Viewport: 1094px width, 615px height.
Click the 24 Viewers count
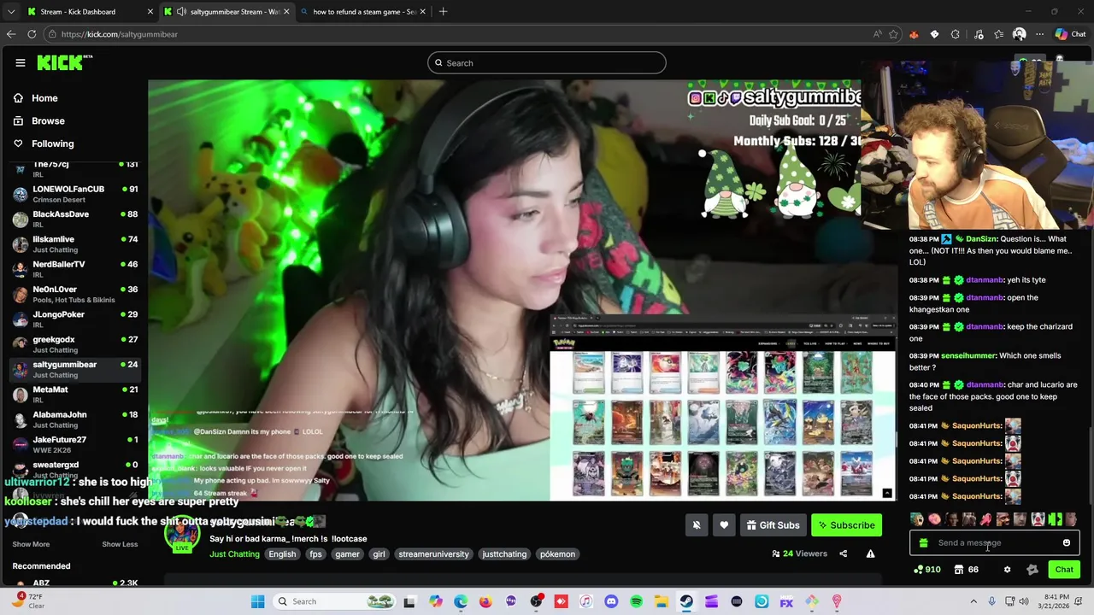coord(800,553)
